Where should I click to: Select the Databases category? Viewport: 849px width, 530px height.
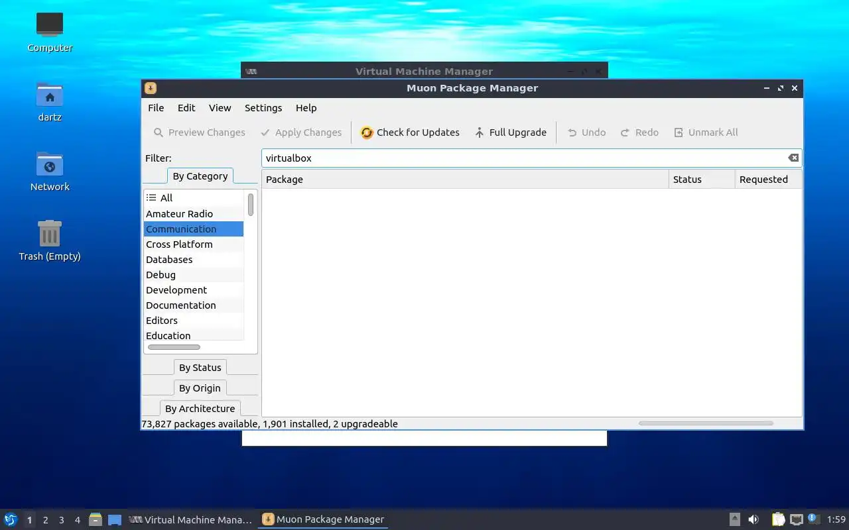(194, 260)
